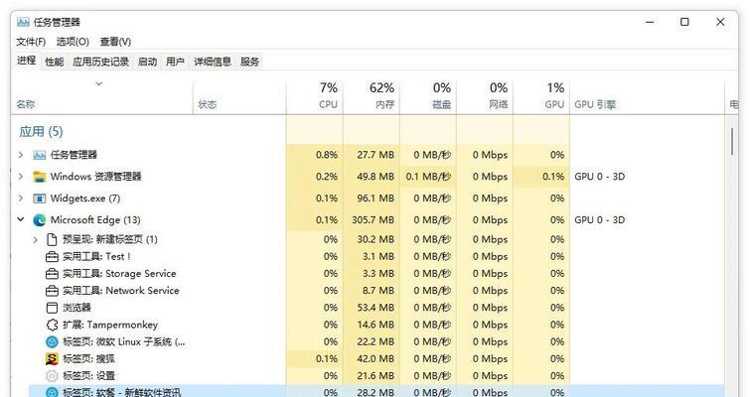This screenshot has width=750, height=397.
Task: Sort processes by the 网络 column header
Action: click(x=485, y=97)
